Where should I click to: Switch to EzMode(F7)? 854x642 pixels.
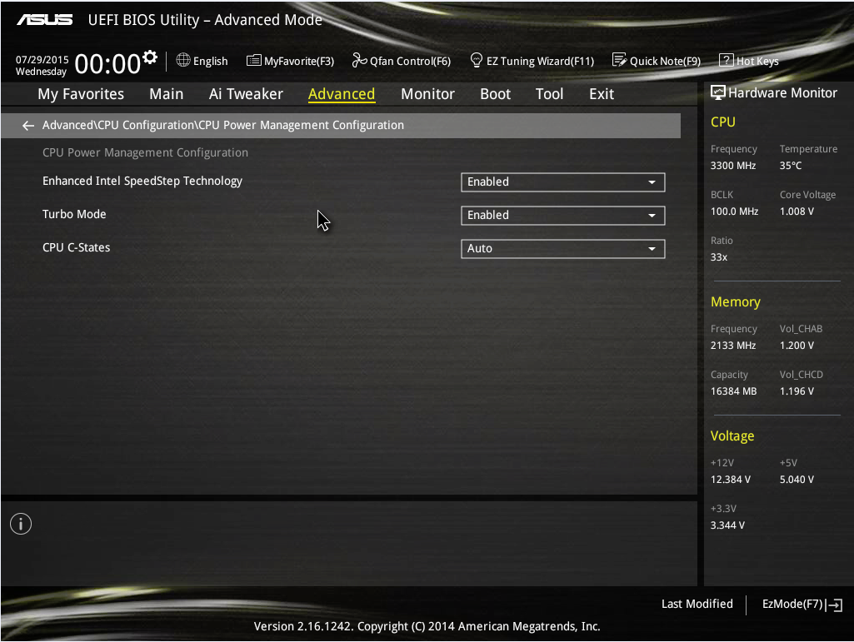[802, 605]
